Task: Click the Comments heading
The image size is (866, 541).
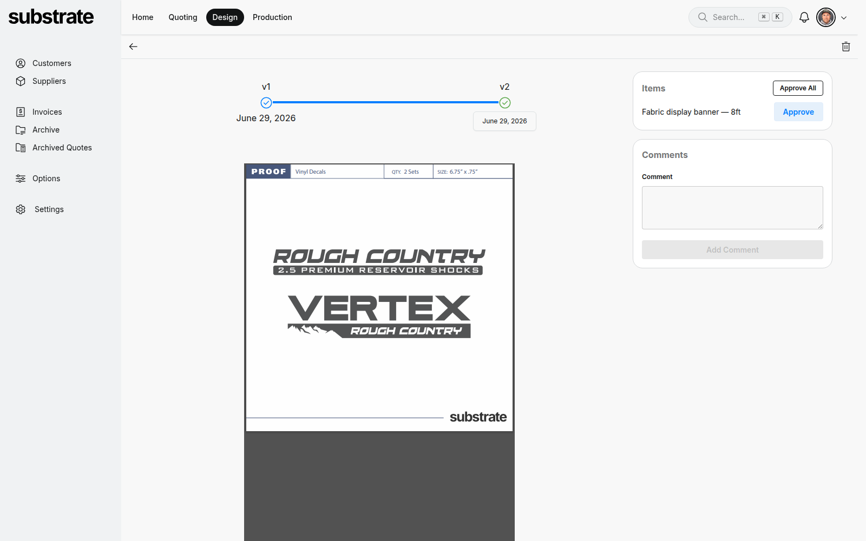Action: [x=665, y=155]
